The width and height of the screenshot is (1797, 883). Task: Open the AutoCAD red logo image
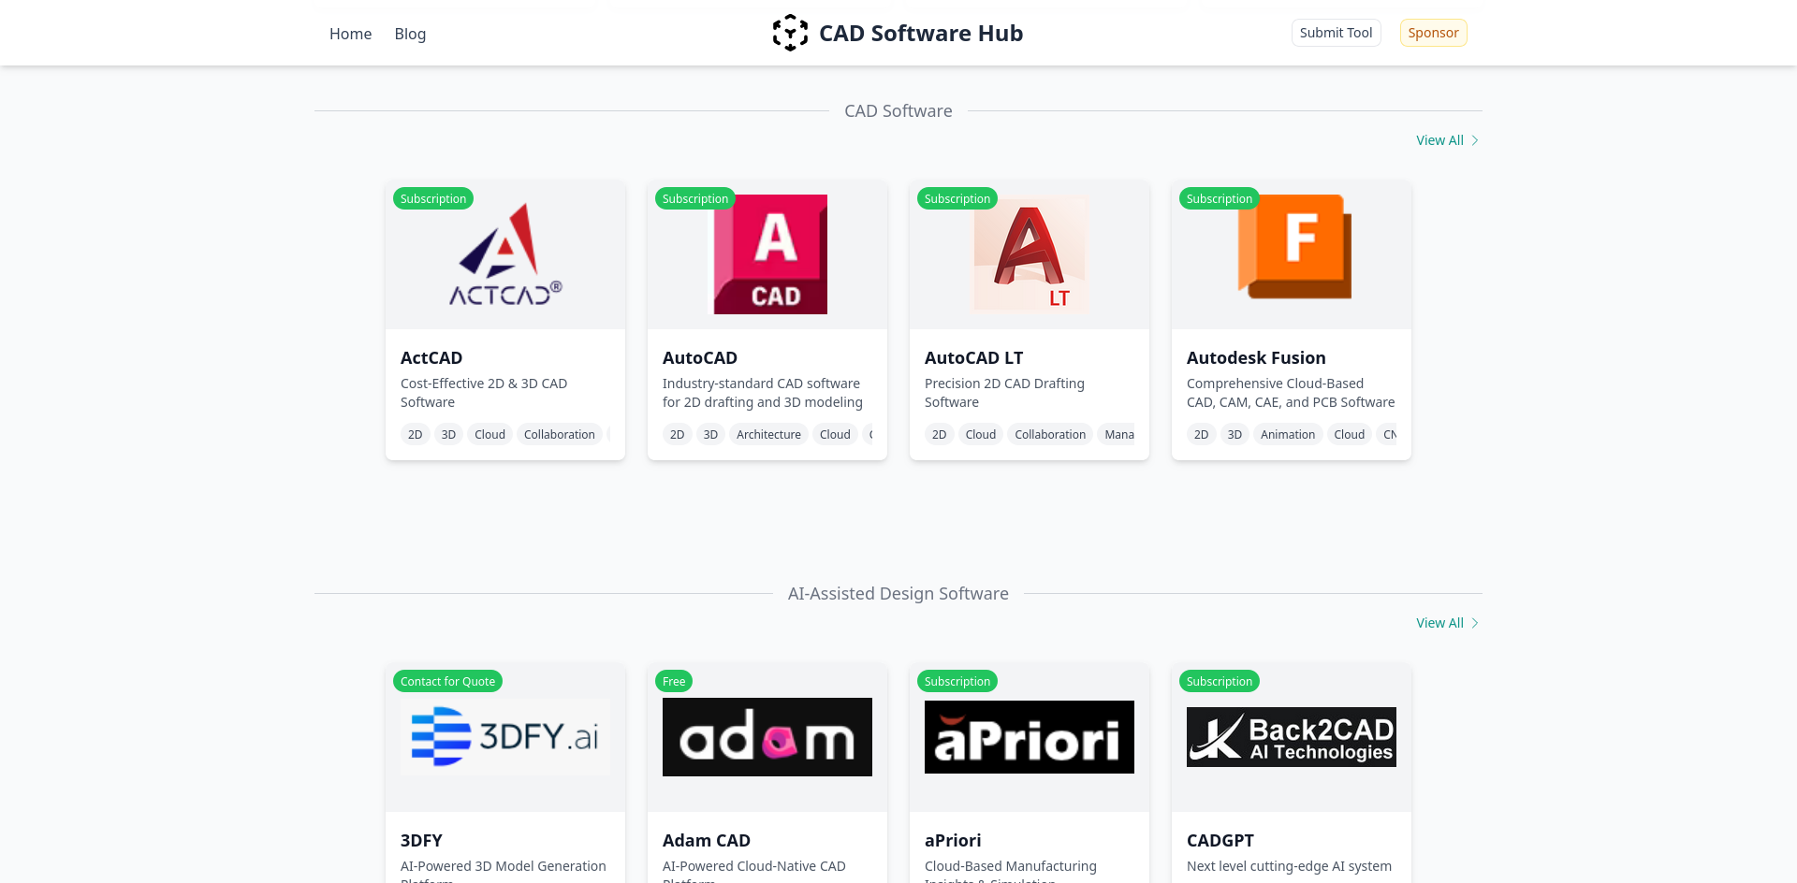(x=770, y=254)
